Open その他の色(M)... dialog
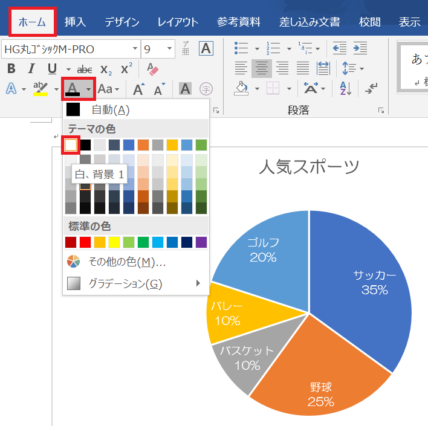 tap(136, 262)
